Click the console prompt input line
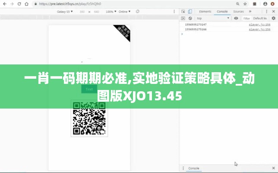The height and width of the screenshot is (173, 278). point(229,34)
